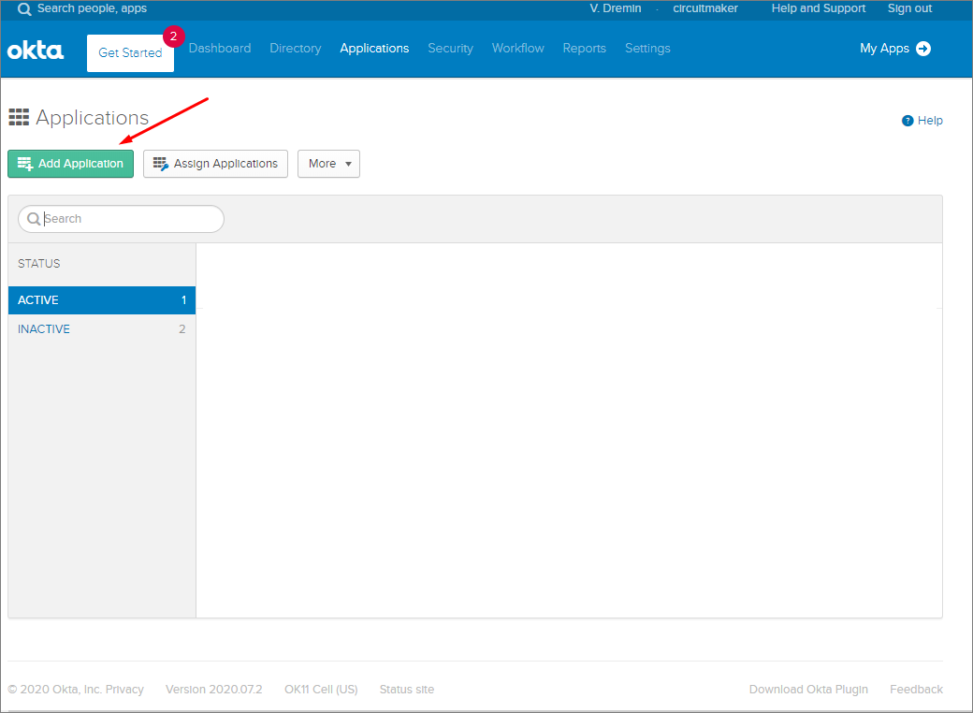
Task: Click the Help question mark icon
Action: 907,121
